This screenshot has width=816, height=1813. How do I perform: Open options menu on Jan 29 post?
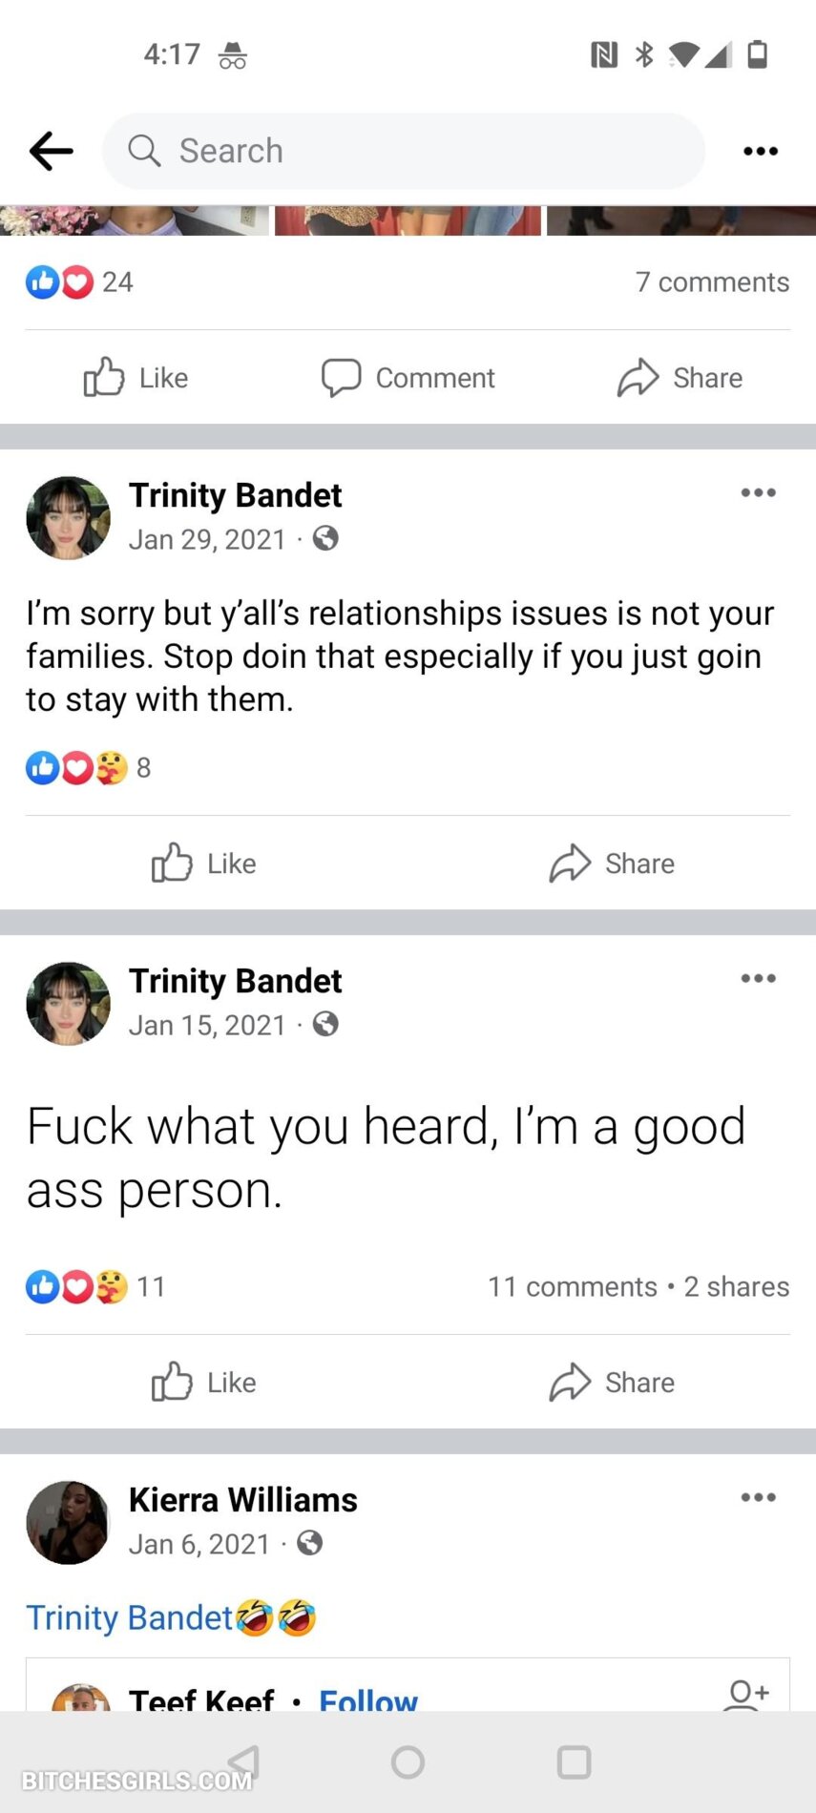pyautogui.click(x=758, y=493)
